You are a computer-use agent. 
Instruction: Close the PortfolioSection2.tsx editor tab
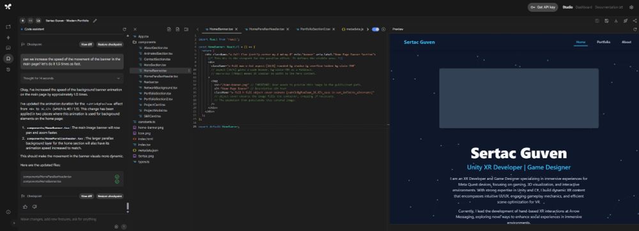point(333,29)
